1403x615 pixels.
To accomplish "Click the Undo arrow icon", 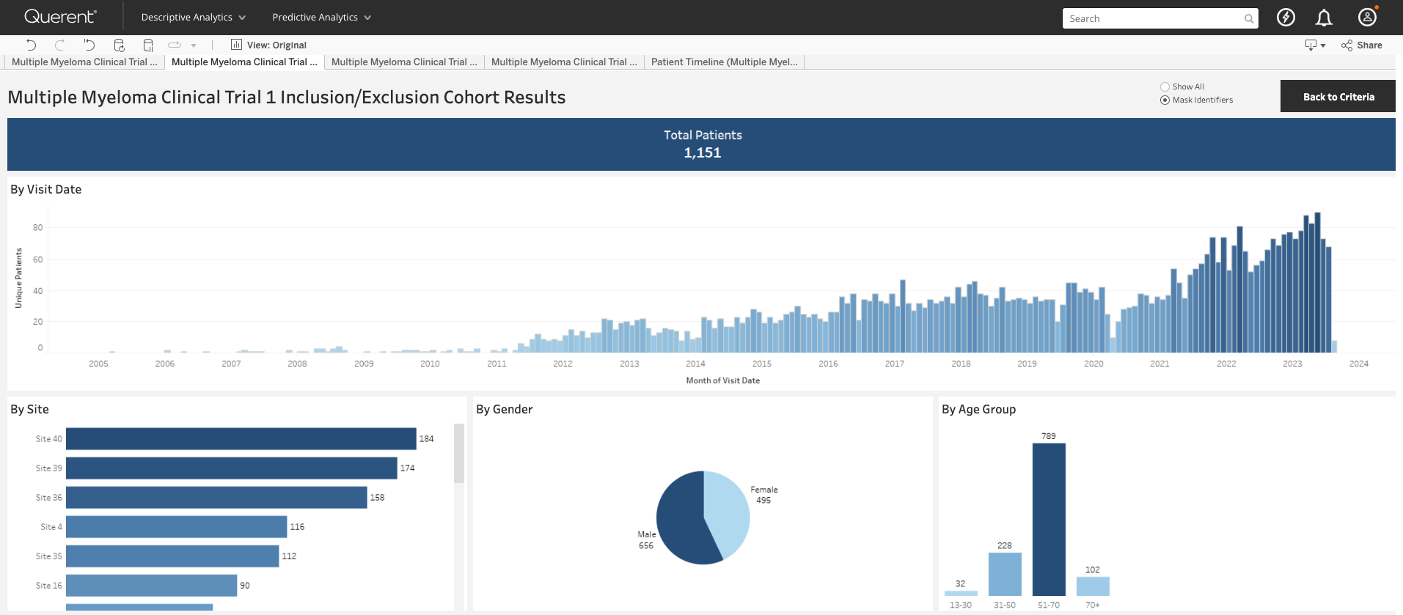I will coord(31,45).
